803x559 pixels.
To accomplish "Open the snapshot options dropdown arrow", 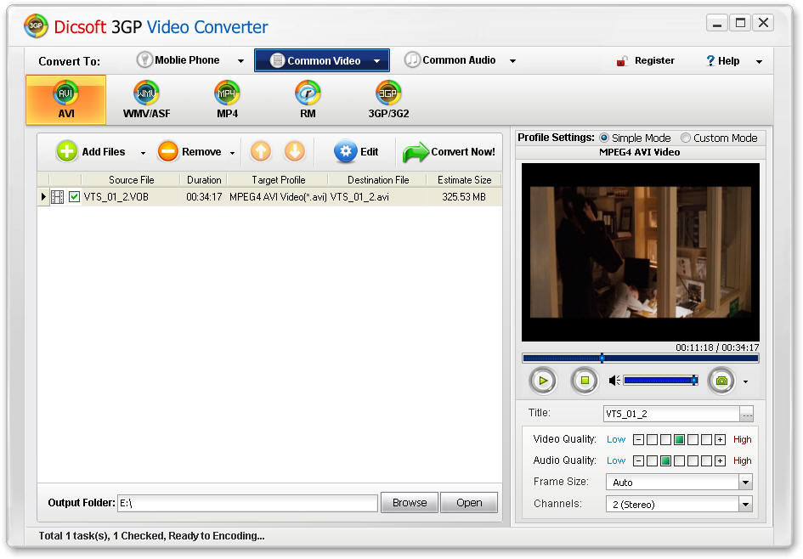I will (746, 382).
